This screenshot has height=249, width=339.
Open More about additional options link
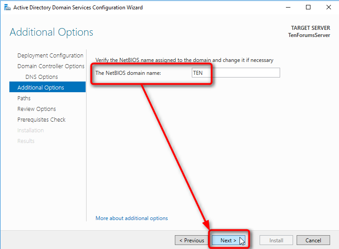click(x=132, y=218)
